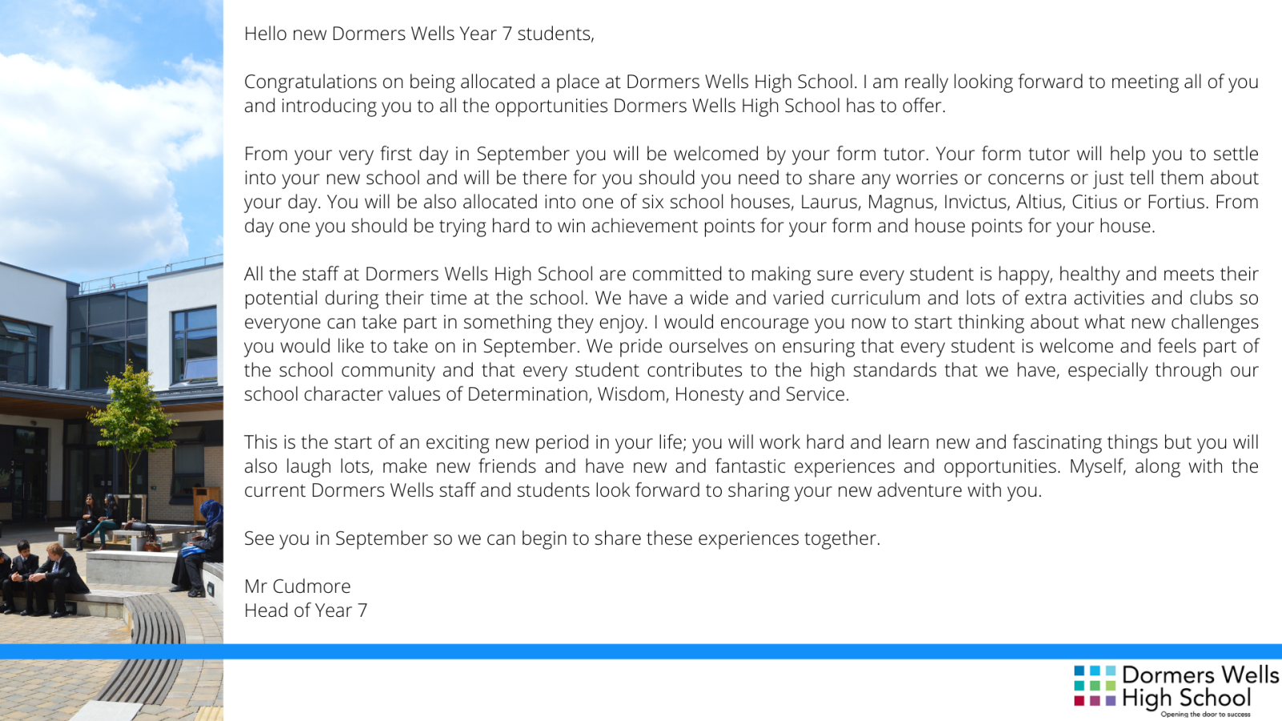Click the greeting 'Hello new Dormers Wells Year 7 students'
The width and height of the screenshot is (1282, 721).
[419, 34]
